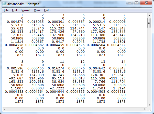This screenshot has width=154, height=114.
Task: Click the value -92.687
Action: [x=16, y=78]
